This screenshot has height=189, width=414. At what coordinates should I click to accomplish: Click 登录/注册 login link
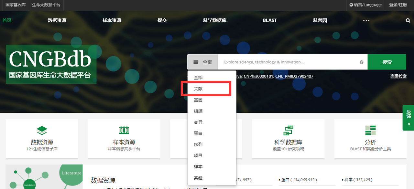398,5
